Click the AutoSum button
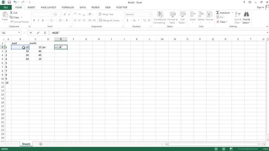The image size is (269, 151). point(223,13)
